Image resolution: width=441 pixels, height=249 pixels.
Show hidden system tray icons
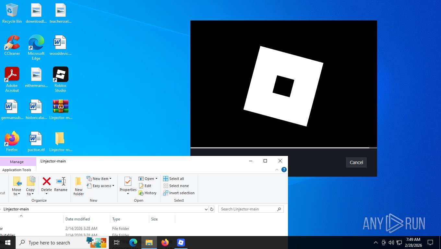[x=376, y=243]
